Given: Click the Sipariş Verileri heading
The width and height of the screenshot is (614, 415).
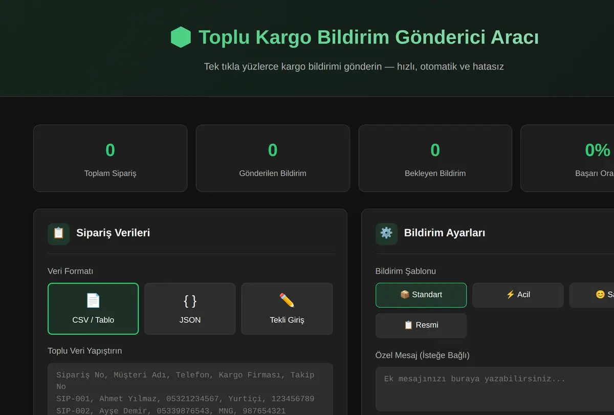Looking at the screenshot, I should (113, 233).
